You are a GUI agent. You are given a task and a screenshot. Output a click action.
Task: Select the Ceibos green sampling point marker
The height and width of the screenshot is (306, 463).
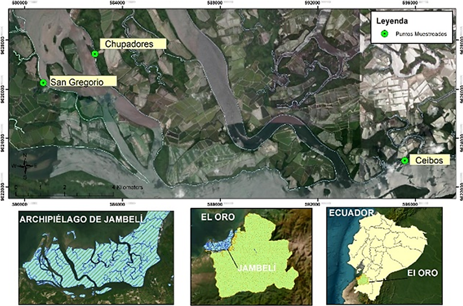coord(405,160)
